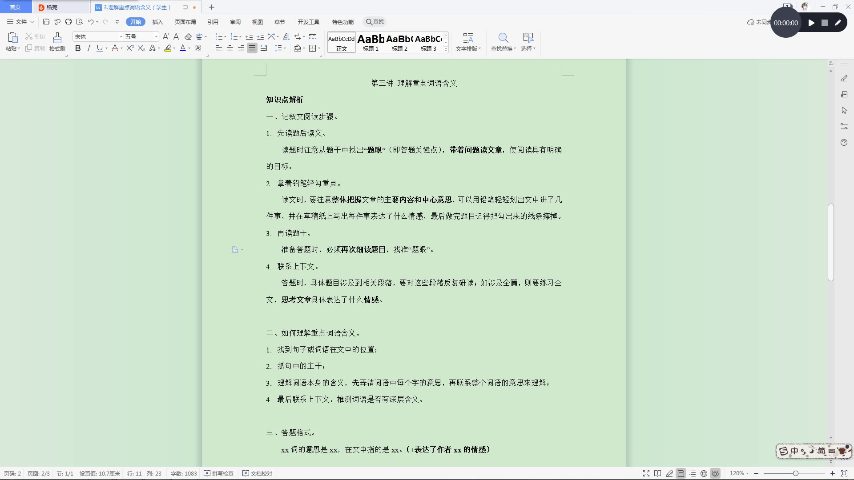Switch to the 插入 (Insert) ribbon tab
Viewport: 854px width, 480px height.
(x=157, y=22)
